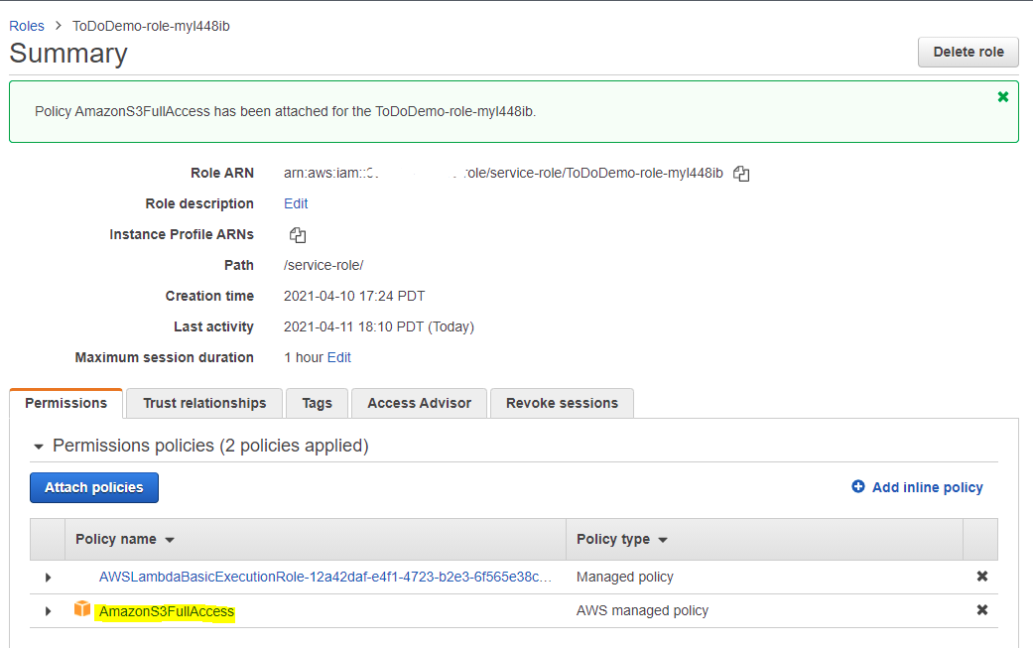
Task: Click the Delete role button
Action: point(968,52)
